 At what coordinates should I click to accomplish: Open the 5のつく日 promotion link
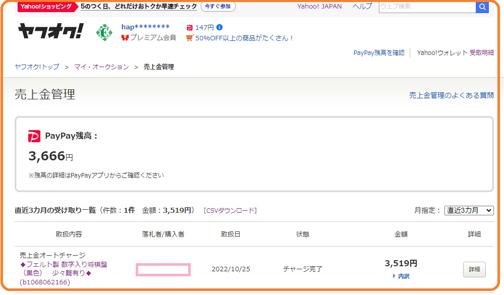139,7
